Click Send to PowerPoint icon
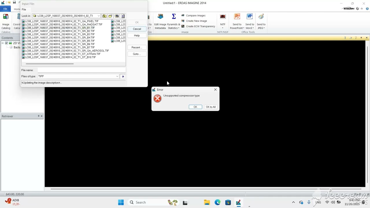The image size is (370, 208). click(x=237, y=16)
